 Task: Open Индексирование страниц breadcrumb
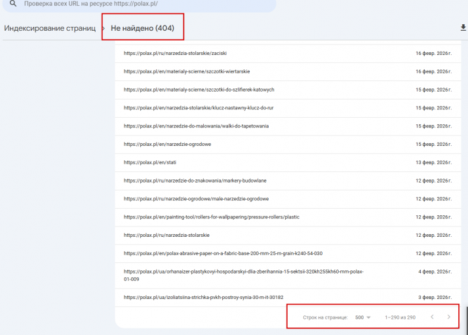pos(50,28)
